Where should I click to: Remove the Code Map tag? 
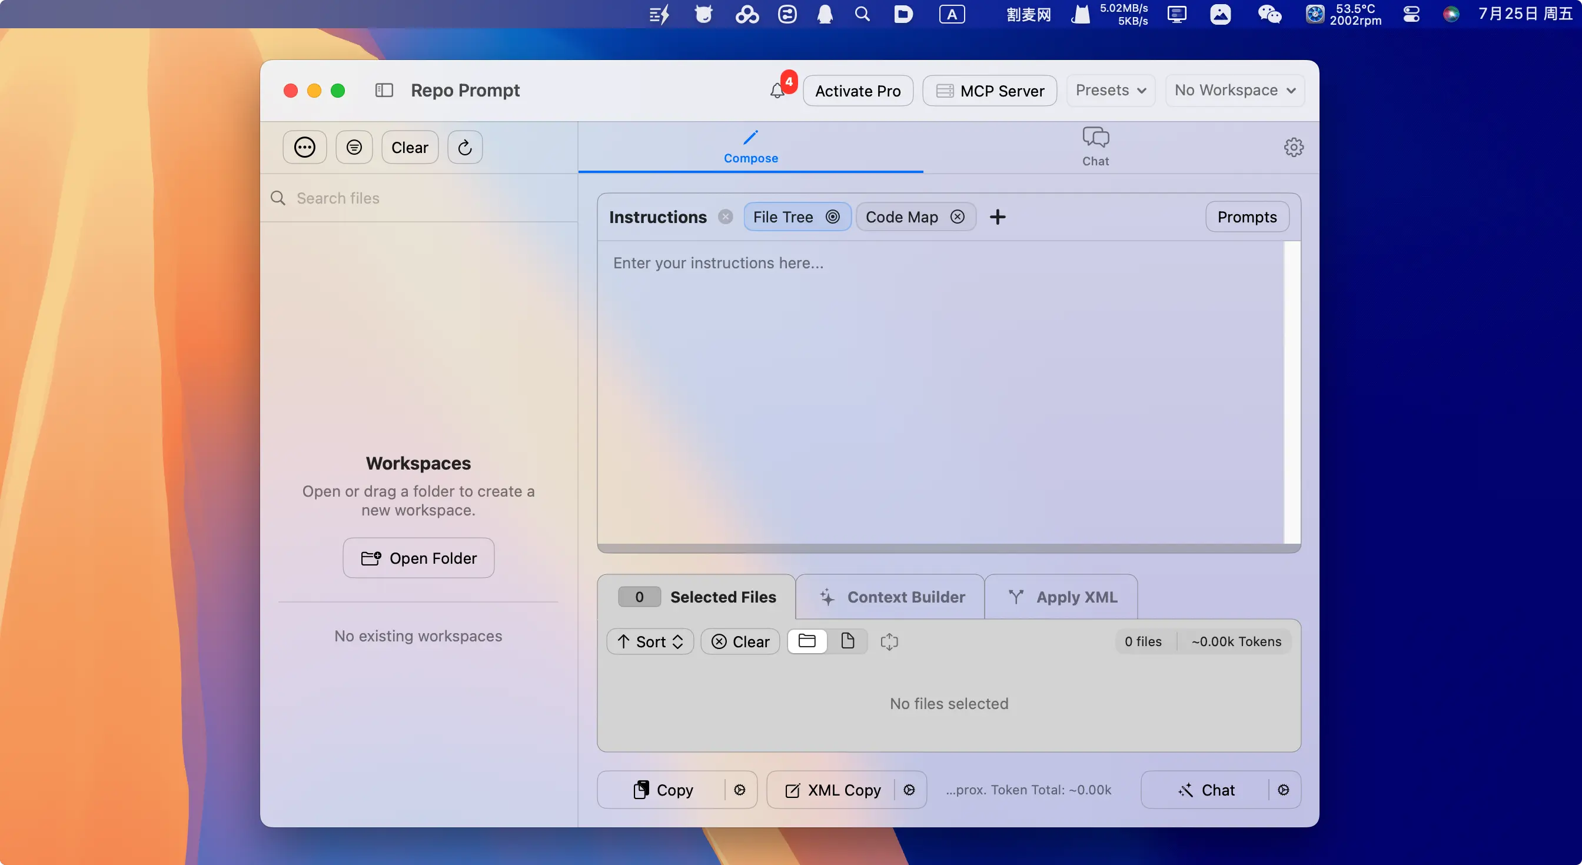click(x=957, y=217)
